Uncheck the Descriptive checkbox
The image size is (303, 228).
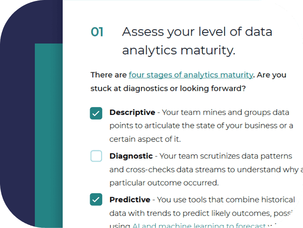[x=96, y=113]
